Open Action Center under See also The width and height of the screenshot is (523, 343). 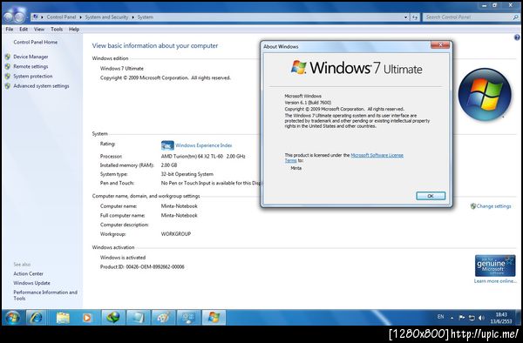tap(29, 273)
